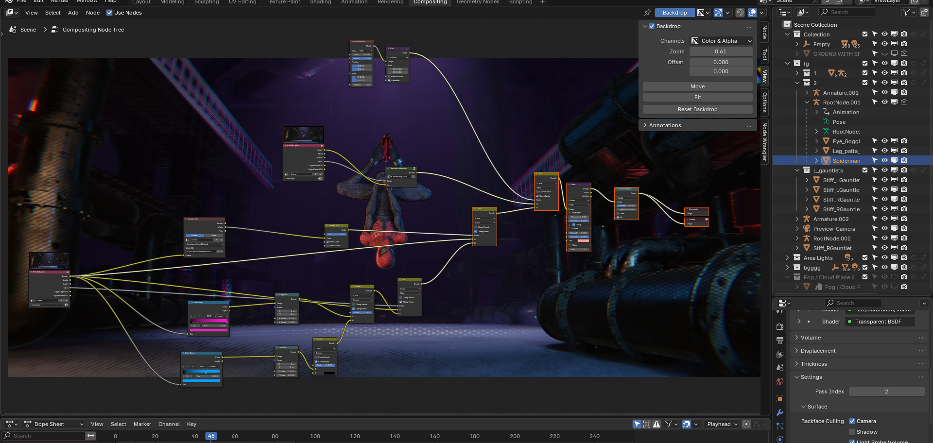Adjust the Pass Index value field
933x443 pixels.
886,392
